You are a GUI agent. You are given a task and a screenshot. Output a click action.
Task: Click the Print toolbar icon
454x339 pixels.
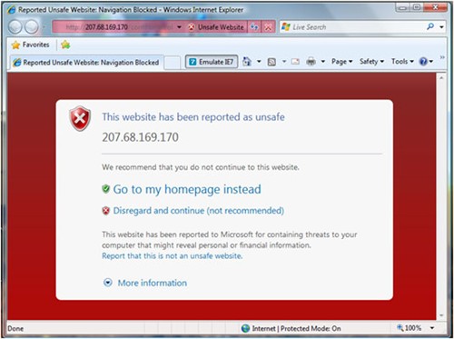[311, 62]
